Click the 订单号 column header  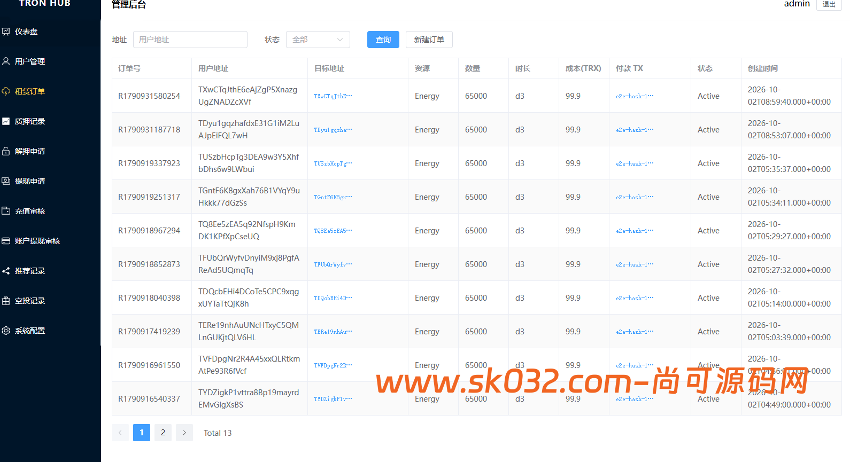click(x=129, y=68)
